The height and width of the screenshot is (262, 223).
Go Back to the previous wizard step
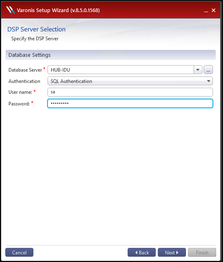click(x=142, y=252)
